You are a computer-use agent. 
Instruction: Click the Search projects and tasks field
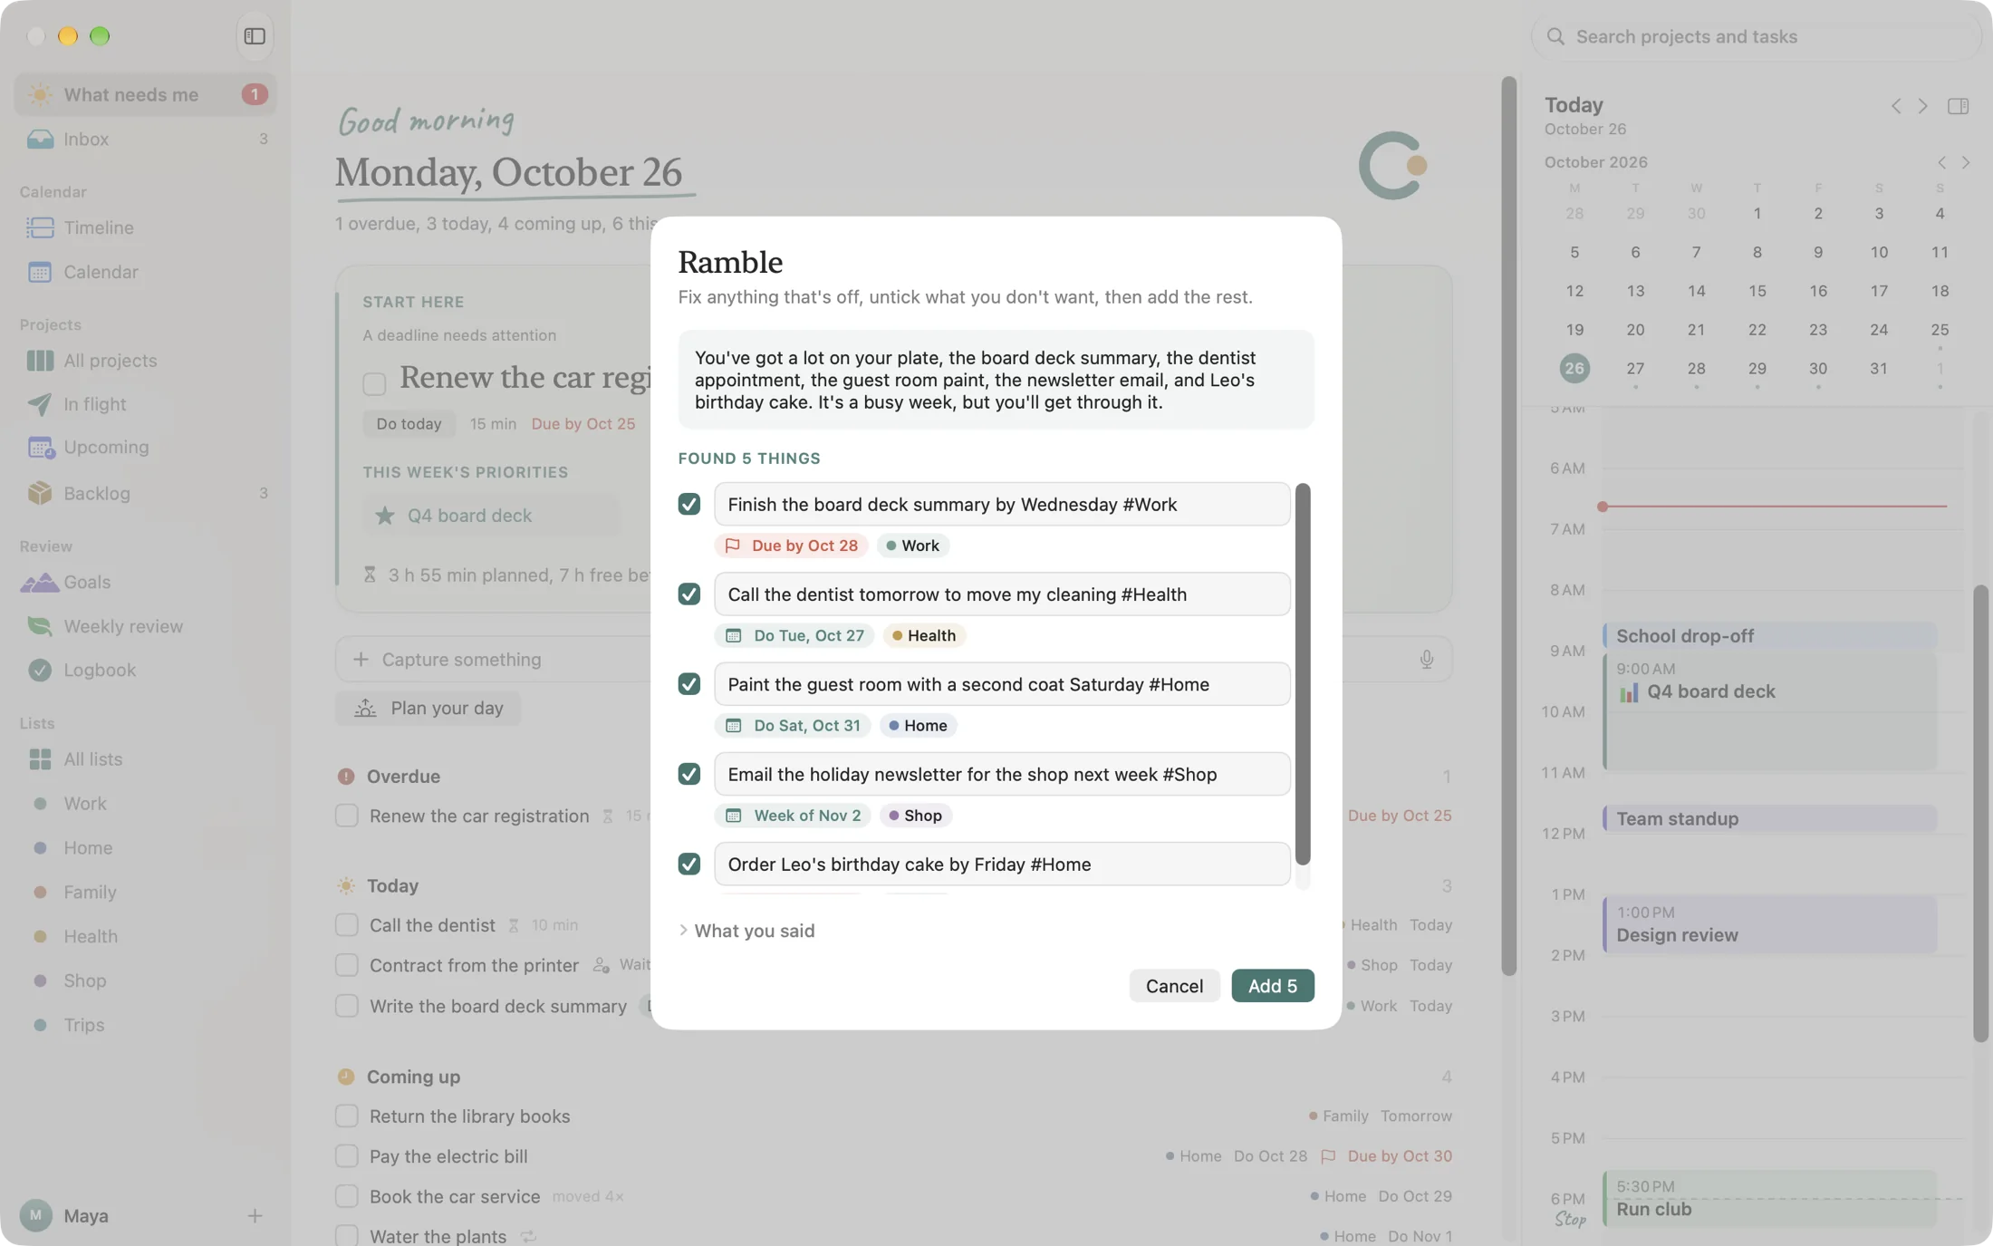point(1756,36)
